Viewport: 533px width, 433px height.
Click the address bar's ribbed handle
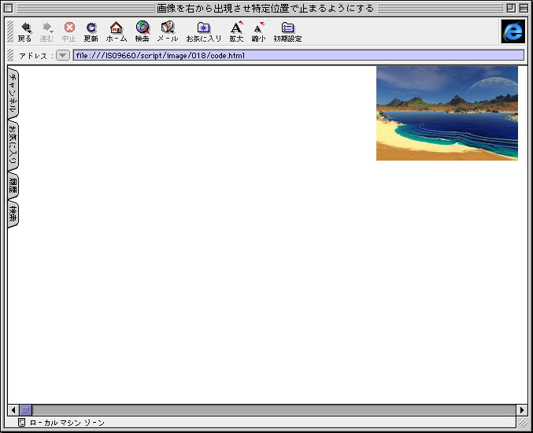coord(10,55)
